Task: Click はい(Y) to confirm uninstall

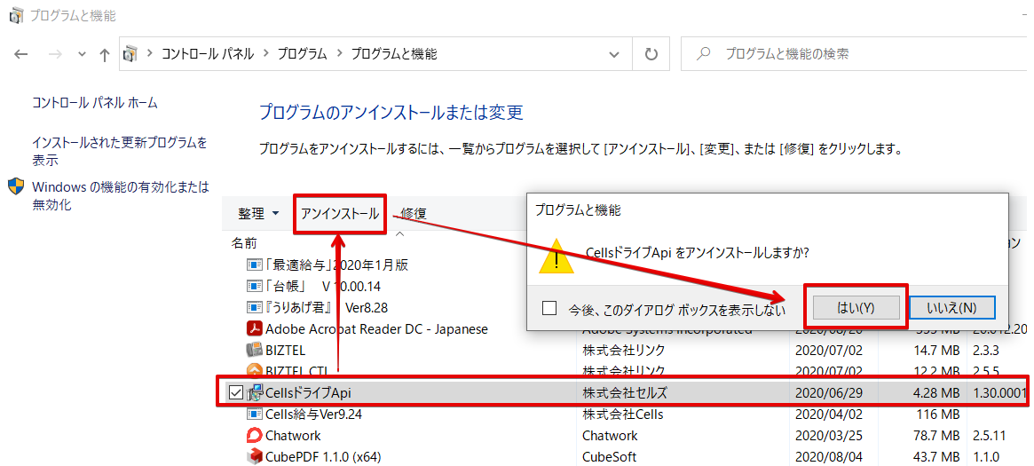Action: pos(856,307)
